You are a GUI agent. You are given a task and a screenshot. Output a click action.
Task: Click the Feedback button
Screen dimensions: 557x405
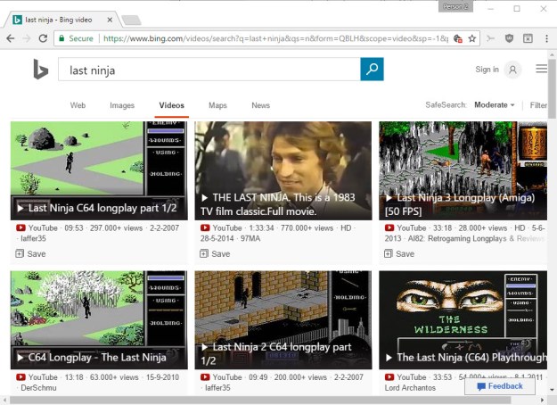pyautogui.click(x=500, y=386)
